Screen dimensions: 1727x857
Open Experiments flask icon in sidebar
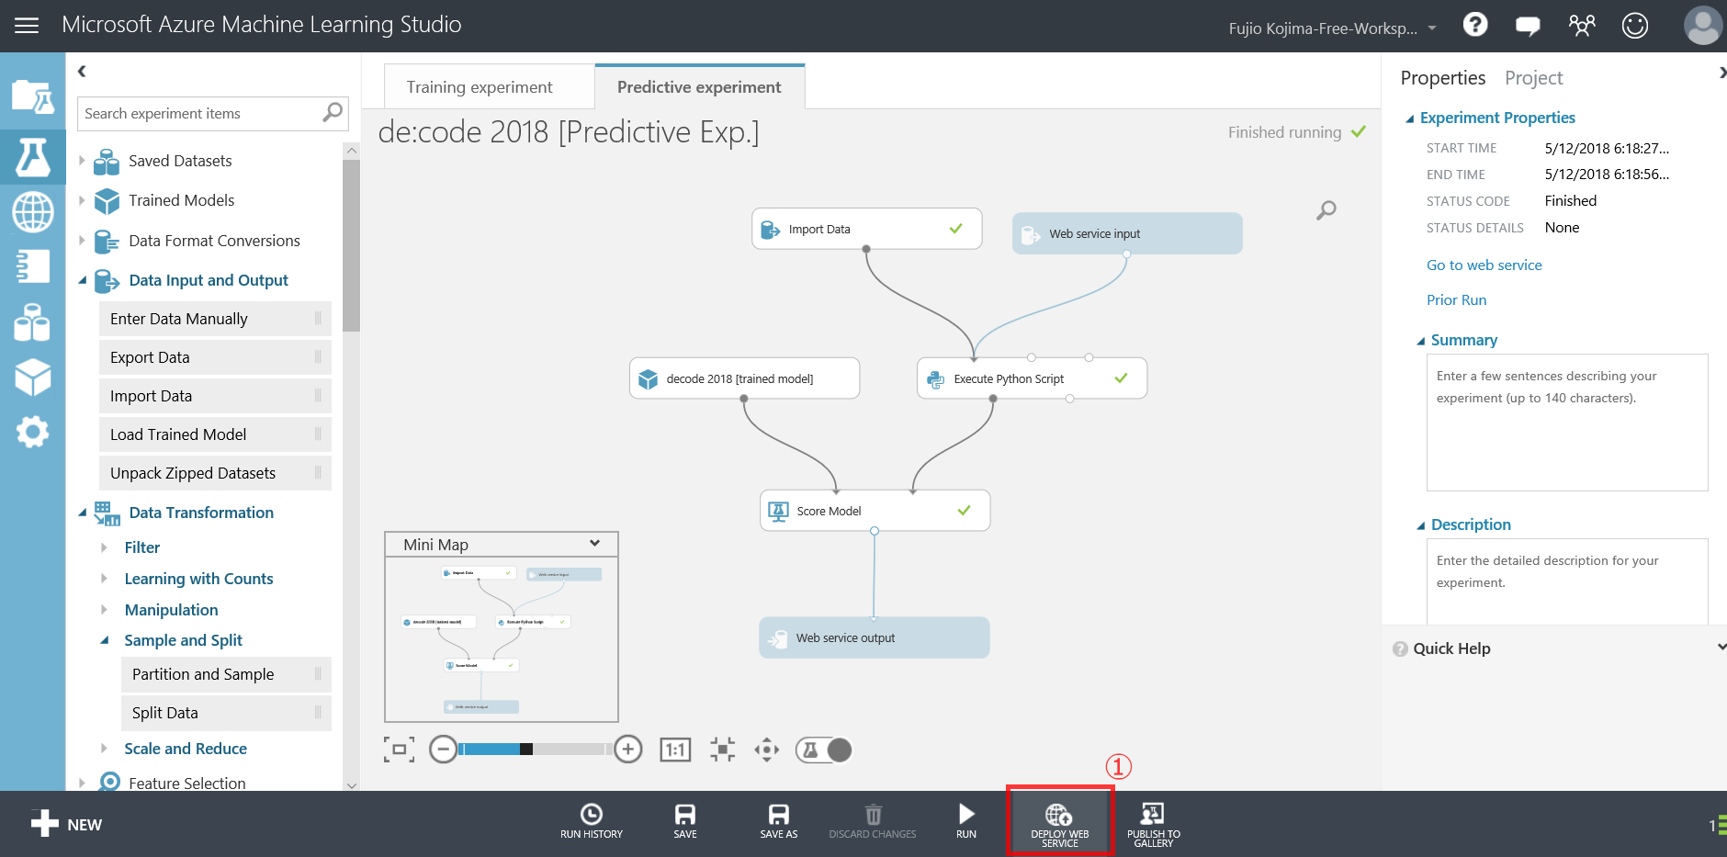(x=32, y=157)
